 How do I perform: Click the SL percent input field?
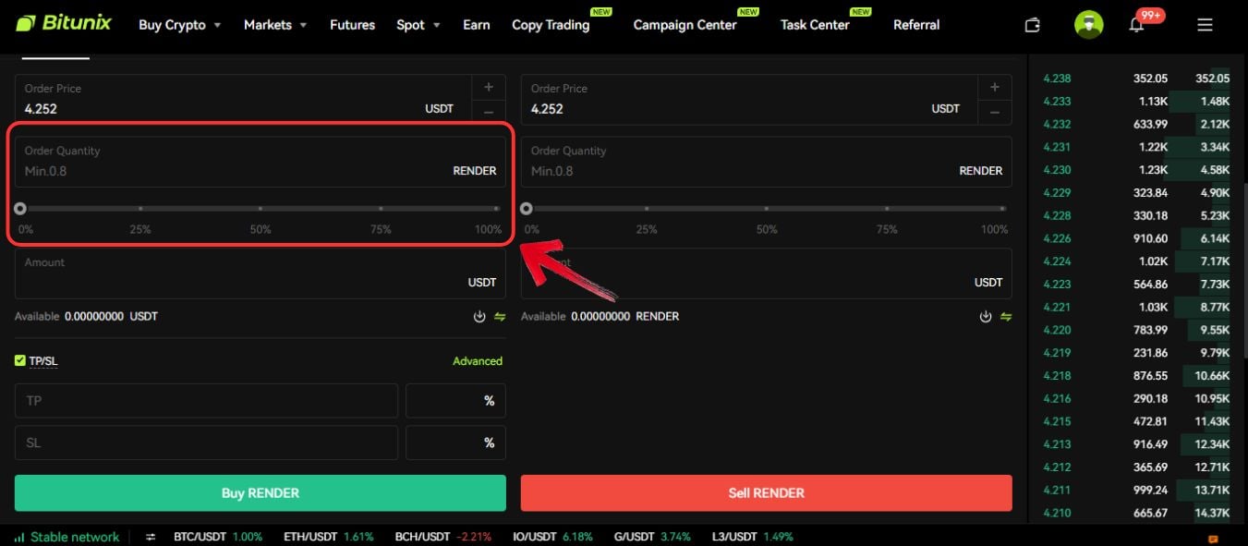point(455,443)
